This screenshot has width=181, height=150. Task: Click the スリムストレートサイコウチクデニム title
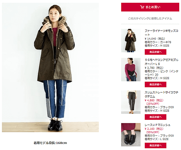(x=161, y=94)
